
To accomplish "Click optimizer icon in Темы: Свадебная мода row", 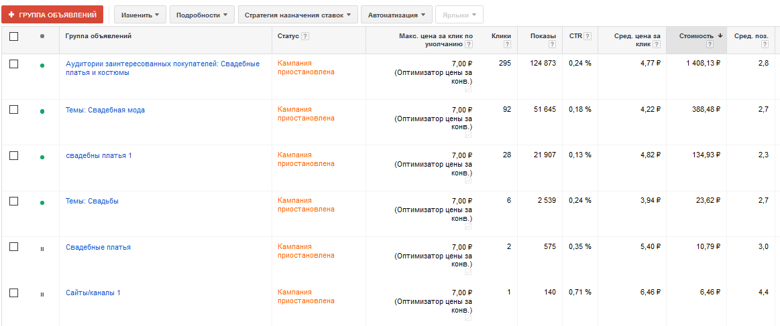I will click(469, 135).
